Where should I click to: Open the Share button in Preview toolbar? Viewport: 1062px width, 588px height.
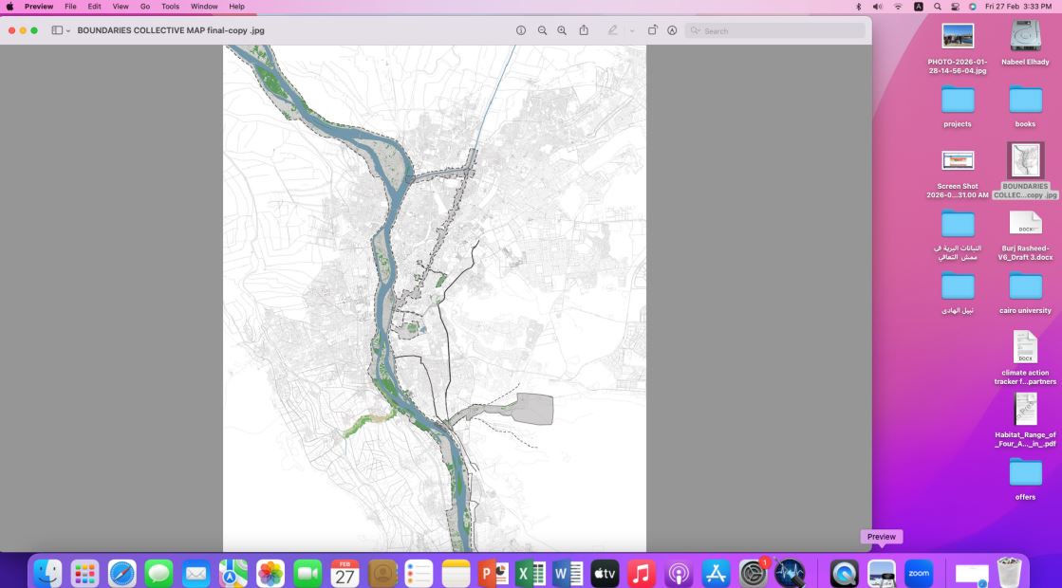pyautogui.click(x=584, y=29)
